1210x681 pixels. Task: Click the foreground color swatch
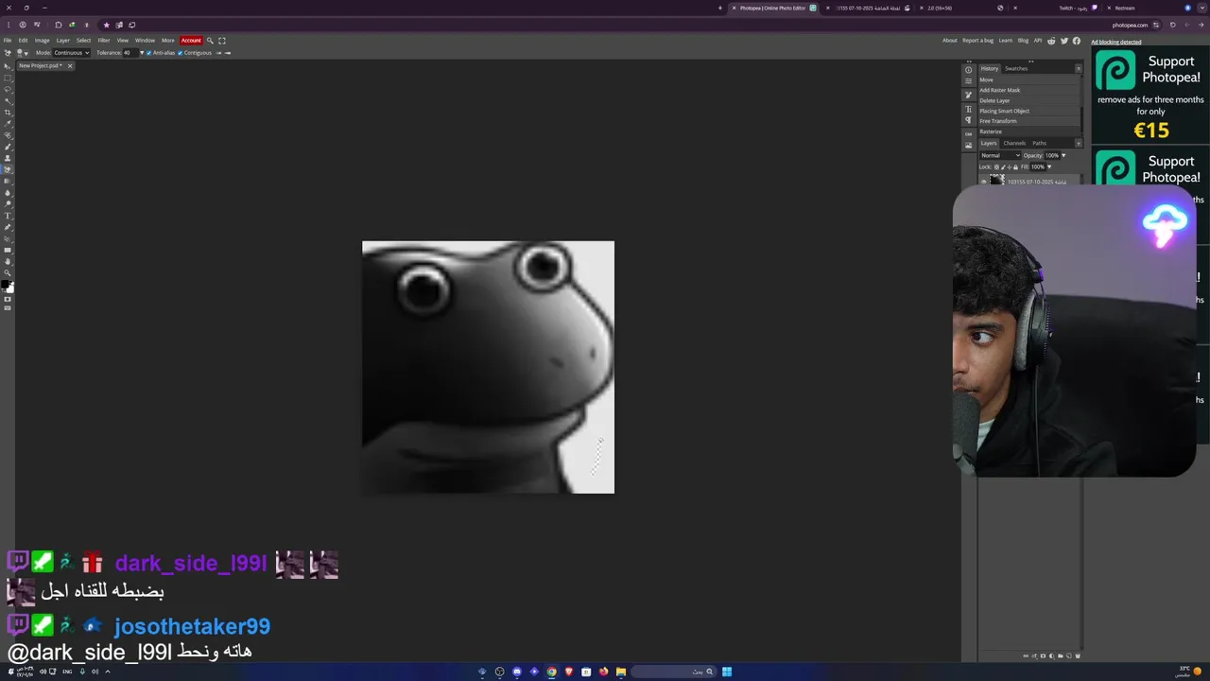coord(5,284)
